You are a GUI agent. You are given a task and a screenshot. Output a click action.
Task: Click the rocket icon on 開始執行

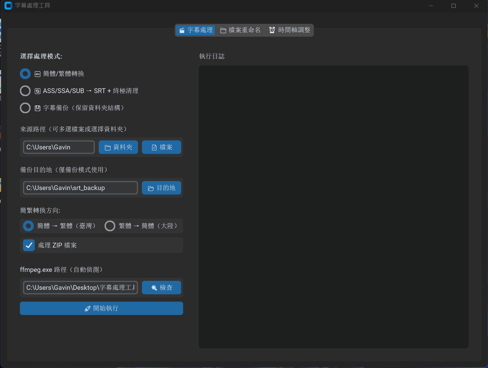[x=87, y=308]
